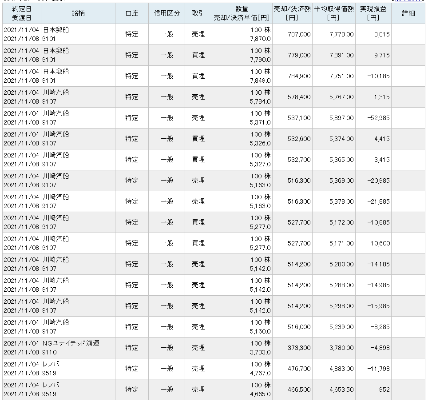Click settlement amount 787,000
The image size is (428, 402).
[299, 34]
